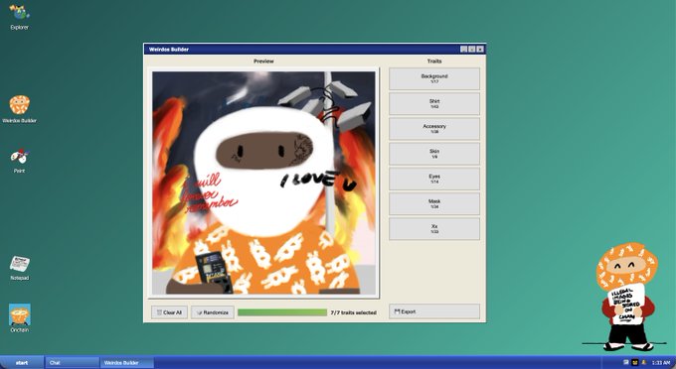
Task: Click the bell icon in system tray
Action: click(643, 362)
